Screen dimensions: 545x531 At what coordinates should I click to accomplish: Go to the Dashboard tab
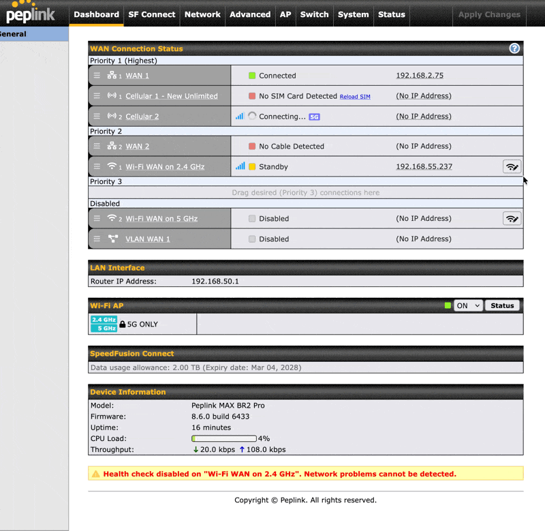tap(96, 14)
